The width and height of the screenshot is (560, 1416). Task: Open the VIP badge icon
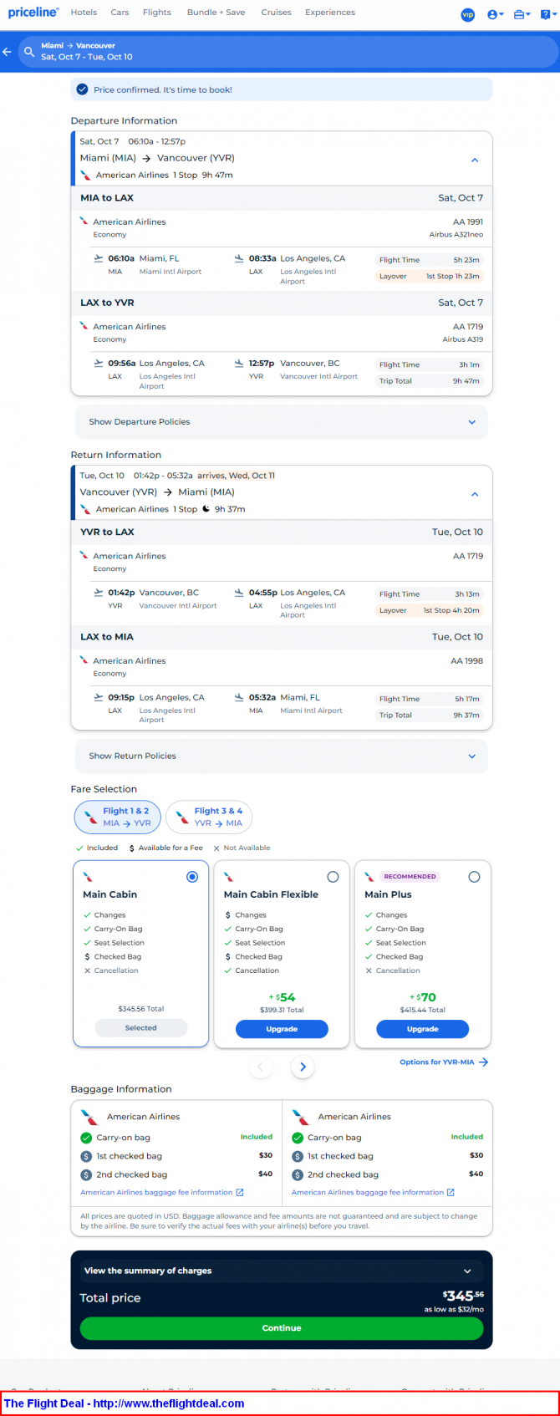click(468, 14)
